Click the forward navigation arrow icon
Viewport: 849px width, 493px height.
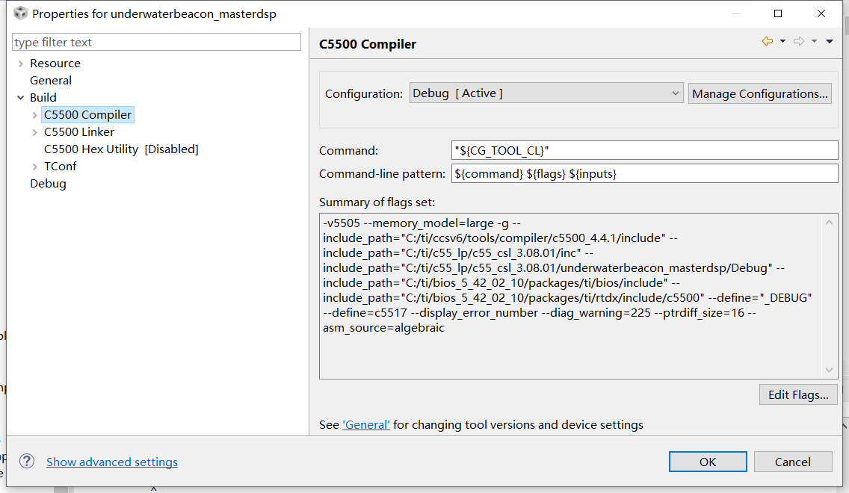[x=798, y=42]
